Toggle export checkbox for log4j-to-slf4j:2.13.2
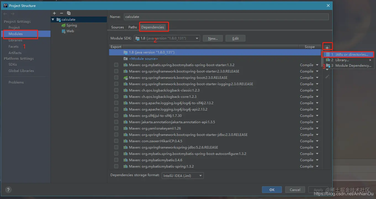Screen dimensions: 376x199 tap(116, 103)
